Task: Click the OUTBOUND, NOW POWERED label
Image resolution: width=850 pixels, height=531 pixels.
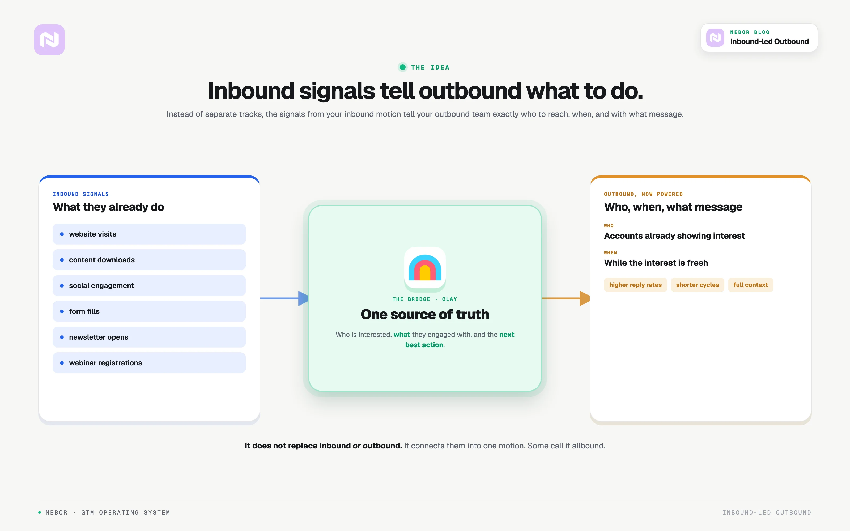Action: (643, 194)
